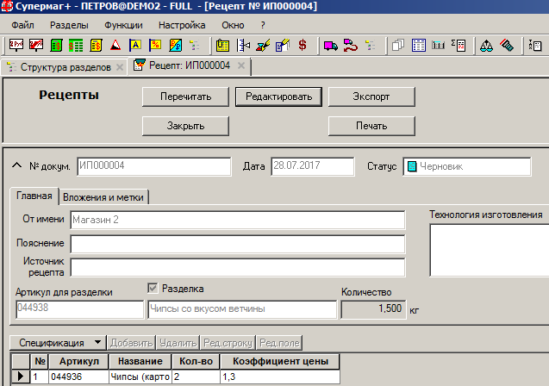Viewport: 549px width, 386px height.
Task: Click the Перечитать button
Action: coord(185,96)
